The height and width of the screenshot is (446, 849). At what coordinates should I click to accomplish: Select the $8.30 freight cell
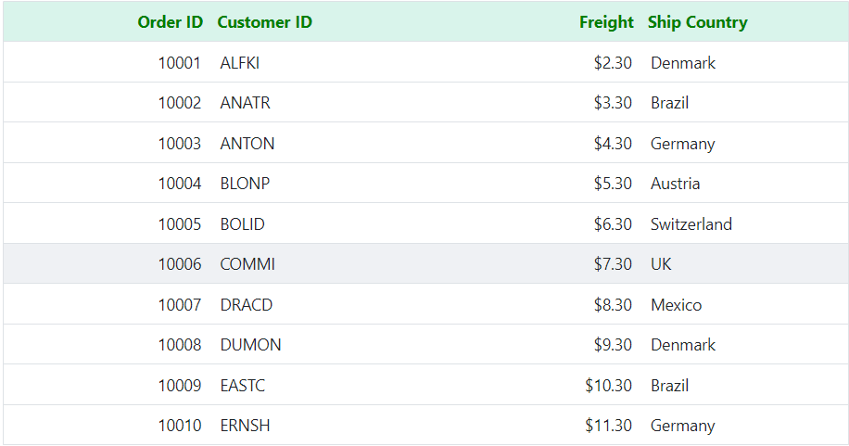(x=613, y=304)
